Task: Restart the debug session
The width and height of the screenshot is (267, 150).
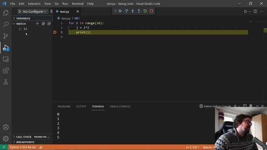Action: tap(145, 11)
